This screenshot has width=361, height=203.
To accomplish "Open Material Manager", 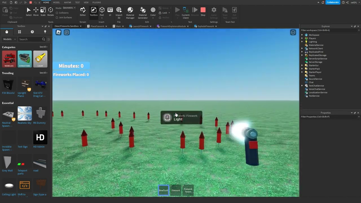I will click(x=130, y=13).
